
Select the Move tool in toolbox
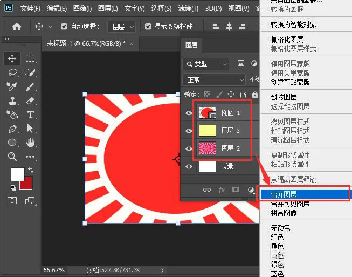12,58
